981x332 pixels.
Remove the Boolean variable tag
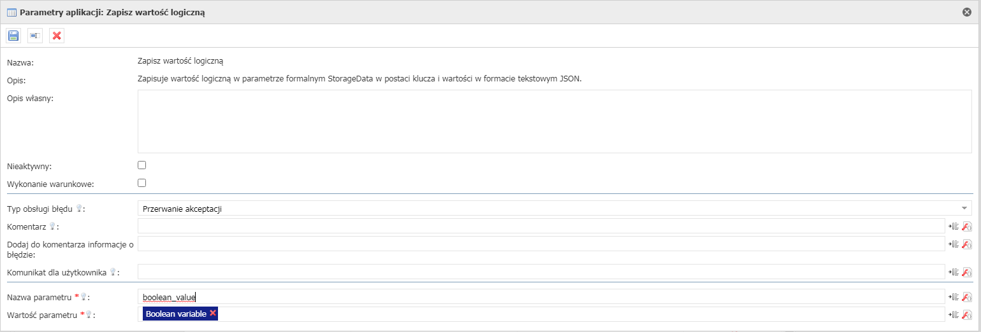pyautogui.click(x=213, y=313)
